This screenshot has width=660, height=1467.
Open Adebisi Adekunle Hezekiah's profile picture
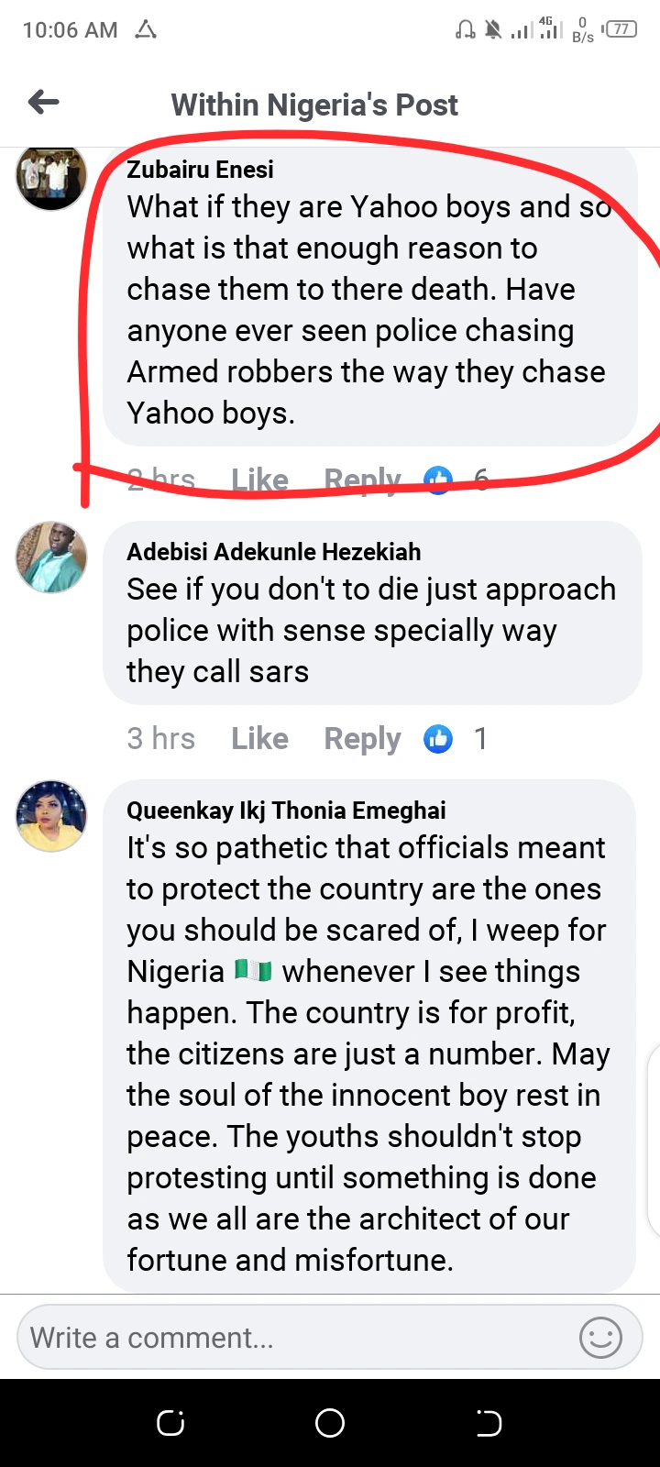point(51,557)
